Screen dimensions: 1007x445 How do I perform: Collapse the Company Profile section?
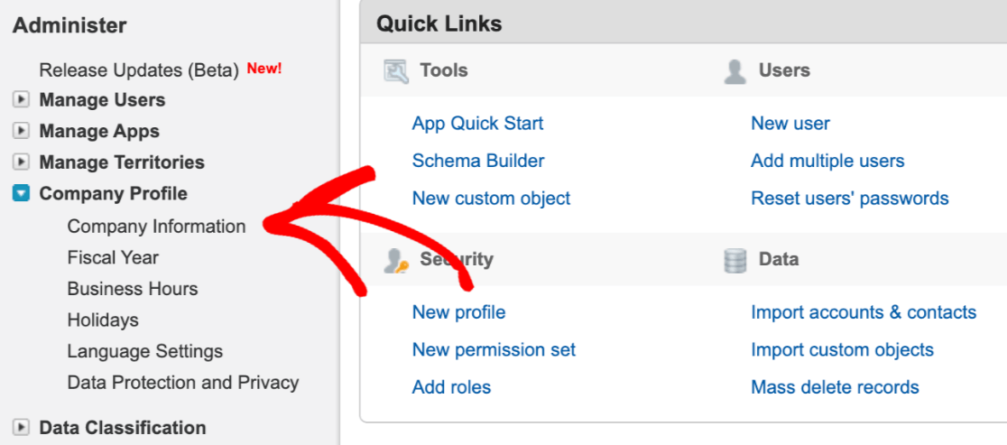(x=21, y=193)
